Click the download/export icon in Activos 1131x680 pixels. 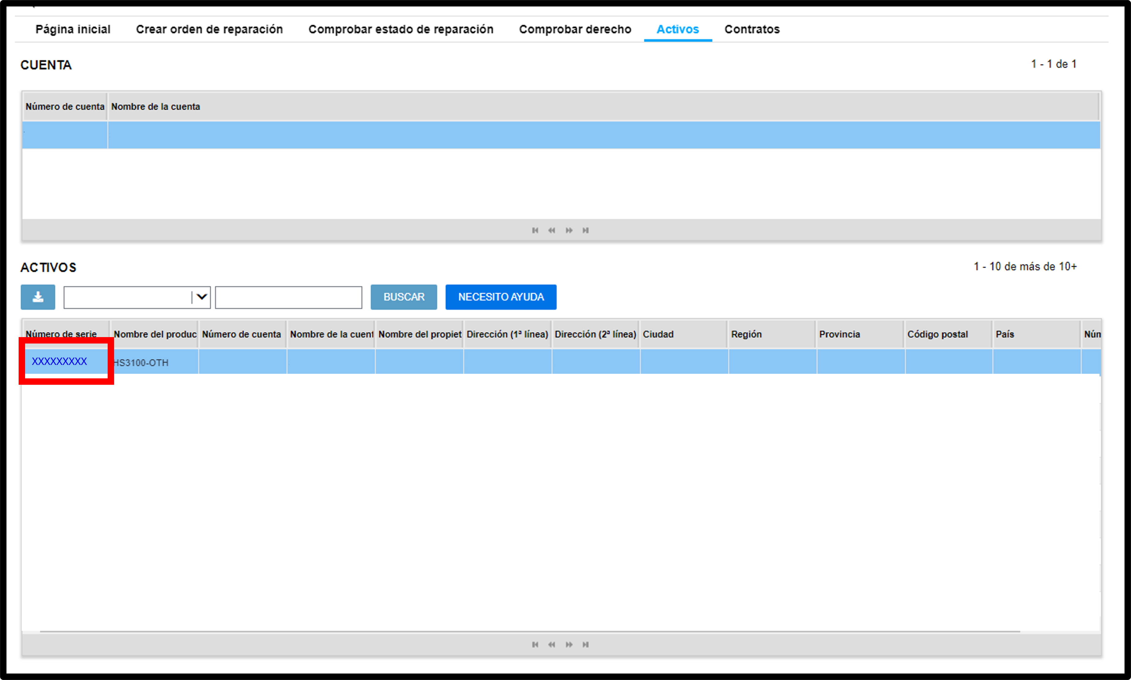point(37,296)
